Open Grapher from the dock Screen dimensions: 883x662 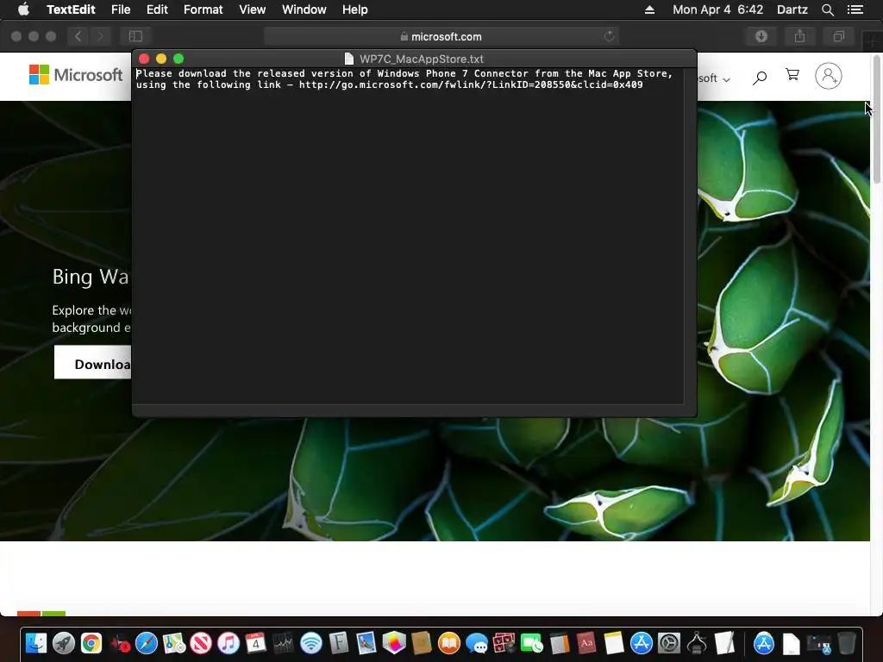tap(393, 643)
